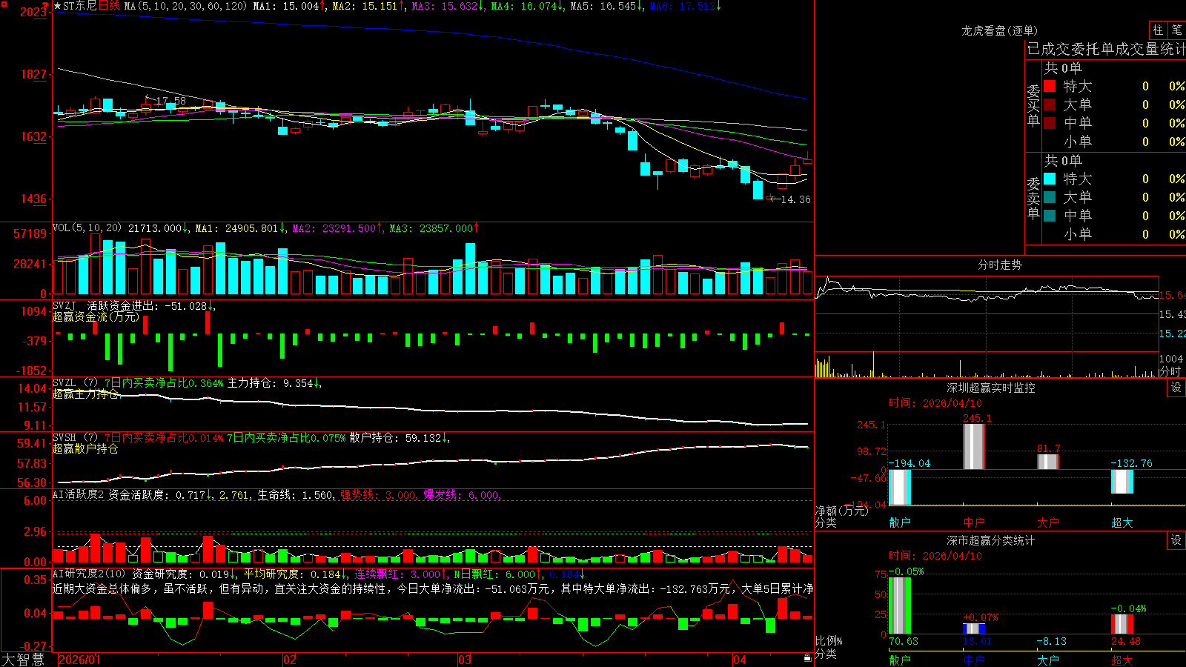Select the SVZL (7) indicator label
This screenshot has height=667, width=1186.
pyautogui.click(x=75, y=383)
